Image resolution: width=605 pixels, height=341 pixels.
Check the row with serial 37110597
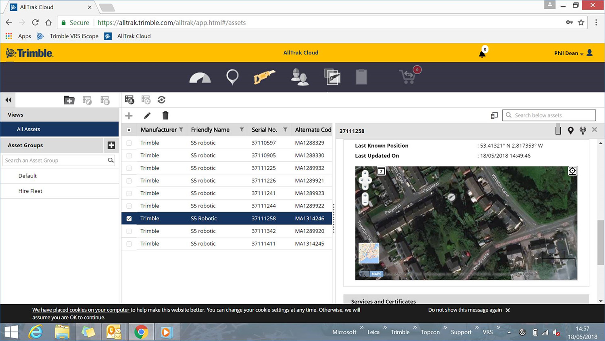[x=129, y=143]
